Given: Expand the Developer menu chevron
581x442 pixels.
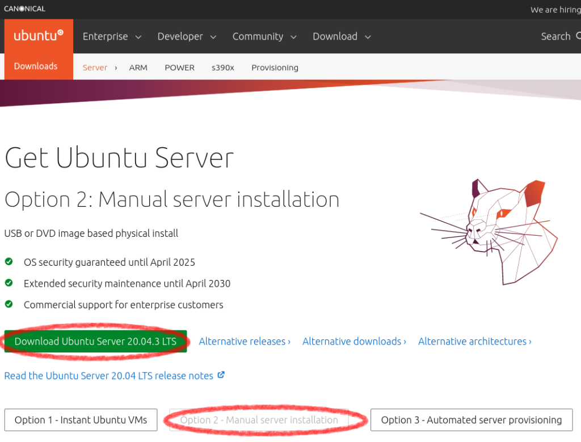Looking at the screenshot, I should tap(213, 37).
